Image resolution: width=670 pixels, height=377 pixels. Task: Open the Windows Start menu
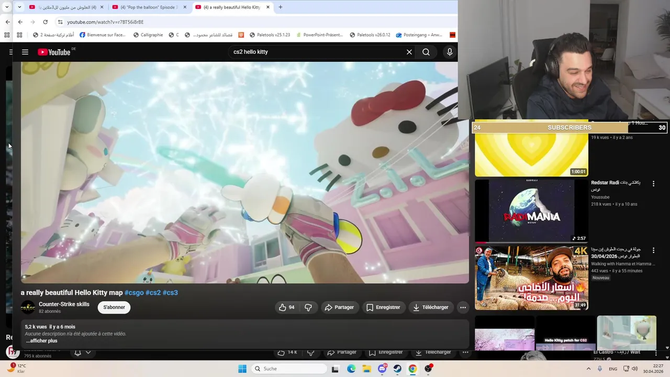pos(242,369)
